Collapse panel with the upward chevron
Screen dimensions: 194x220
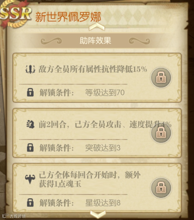point(97,27)
